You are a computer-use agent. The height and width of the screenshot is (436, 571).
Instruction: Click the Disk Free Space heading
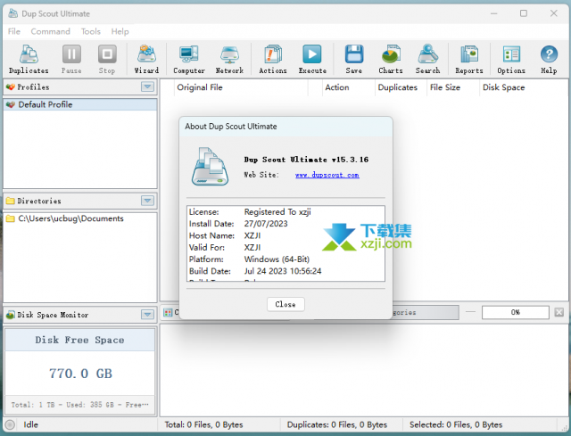tap(79, 340)
